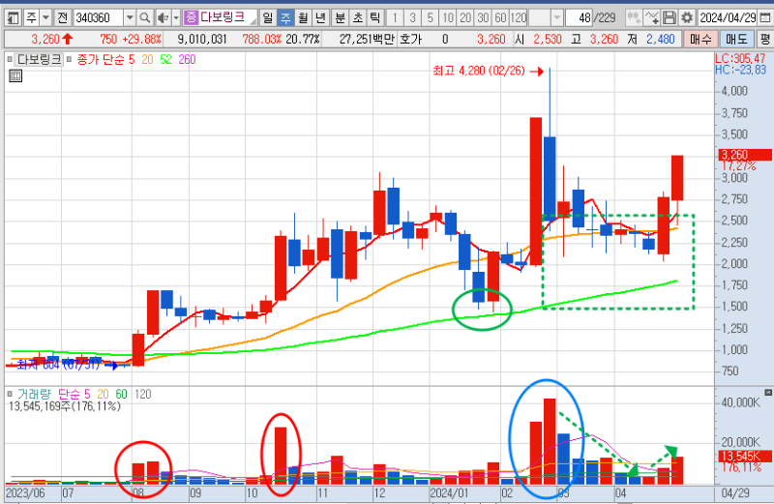774x504 pixels.
Task: Click the 호가 label in quote bar
Action: [x=410, y=39]
